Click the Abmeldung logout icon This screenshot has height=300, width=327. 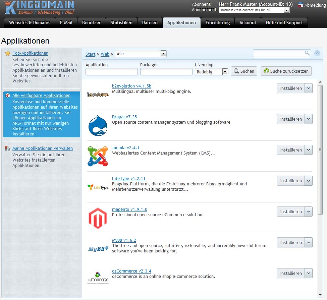[x=301, y=5]
